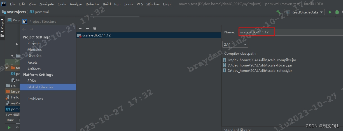Select Project under Project Settings

click(33, 43)
